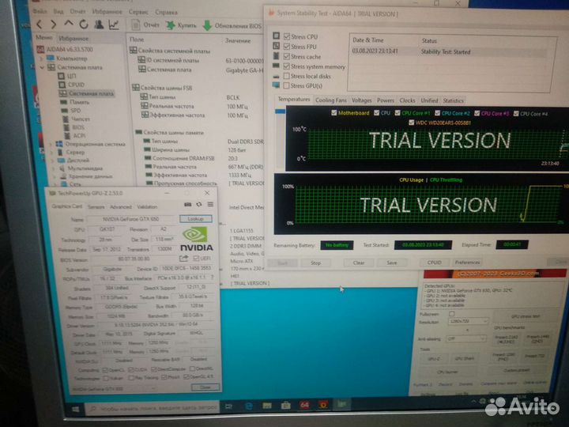Viewport: 569px width, 427px height.
Task: Refresh GPU-Z data with refresh icon
Action: (199, 205)
